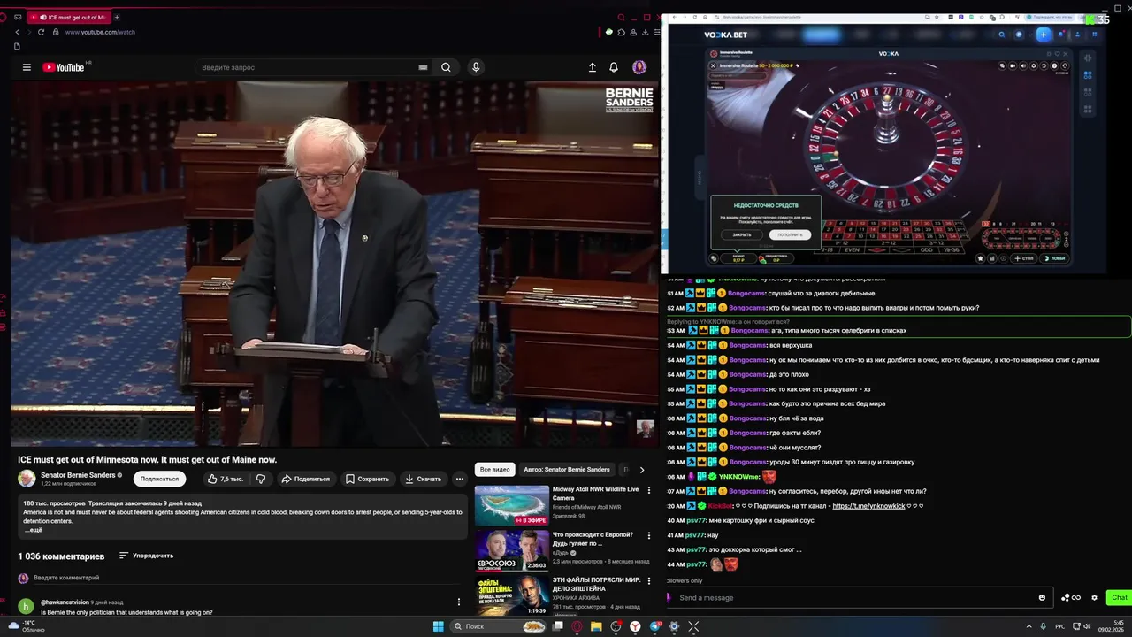Open Senator Bernie Sanders channel name
1132x637 pixels.
pos(78,475)
